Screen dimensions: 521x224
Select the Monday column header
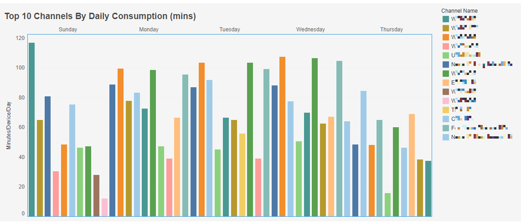coord(149,30)
